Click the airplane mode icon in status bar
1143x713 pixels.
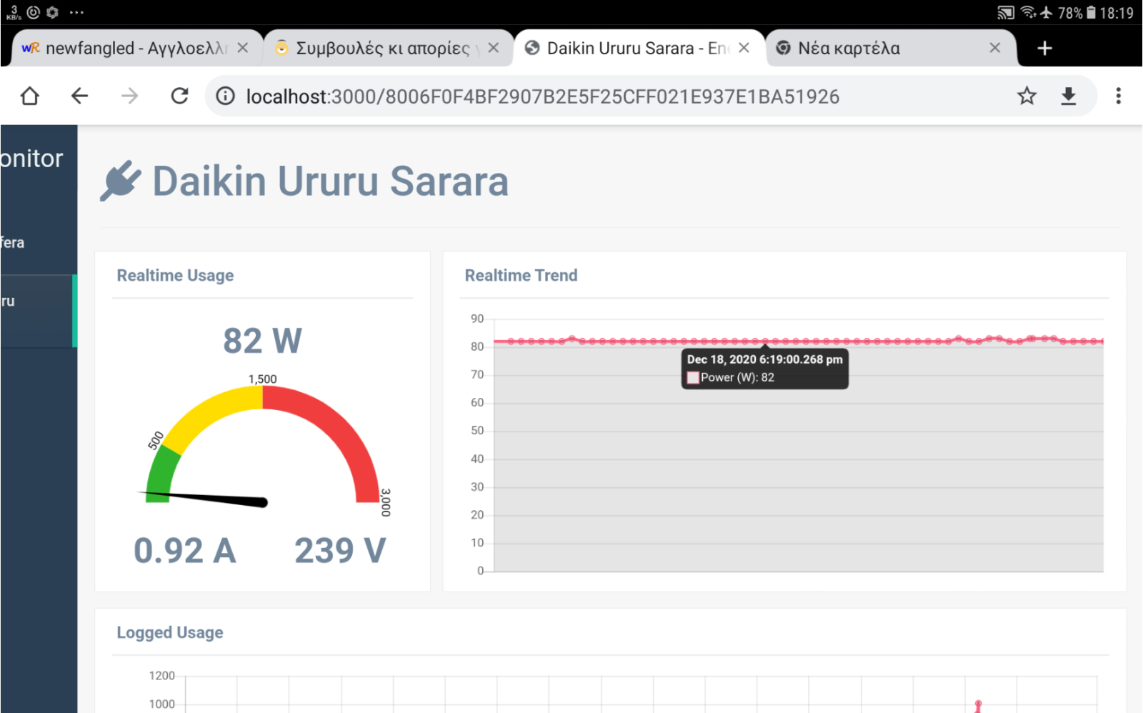point(1047,12)
